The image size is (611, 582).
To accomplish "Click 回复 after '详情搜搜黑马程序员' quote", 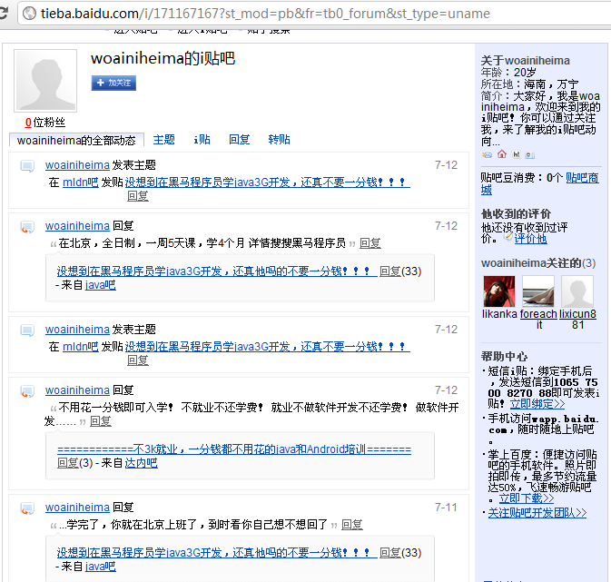I will (x=370, y=243).
